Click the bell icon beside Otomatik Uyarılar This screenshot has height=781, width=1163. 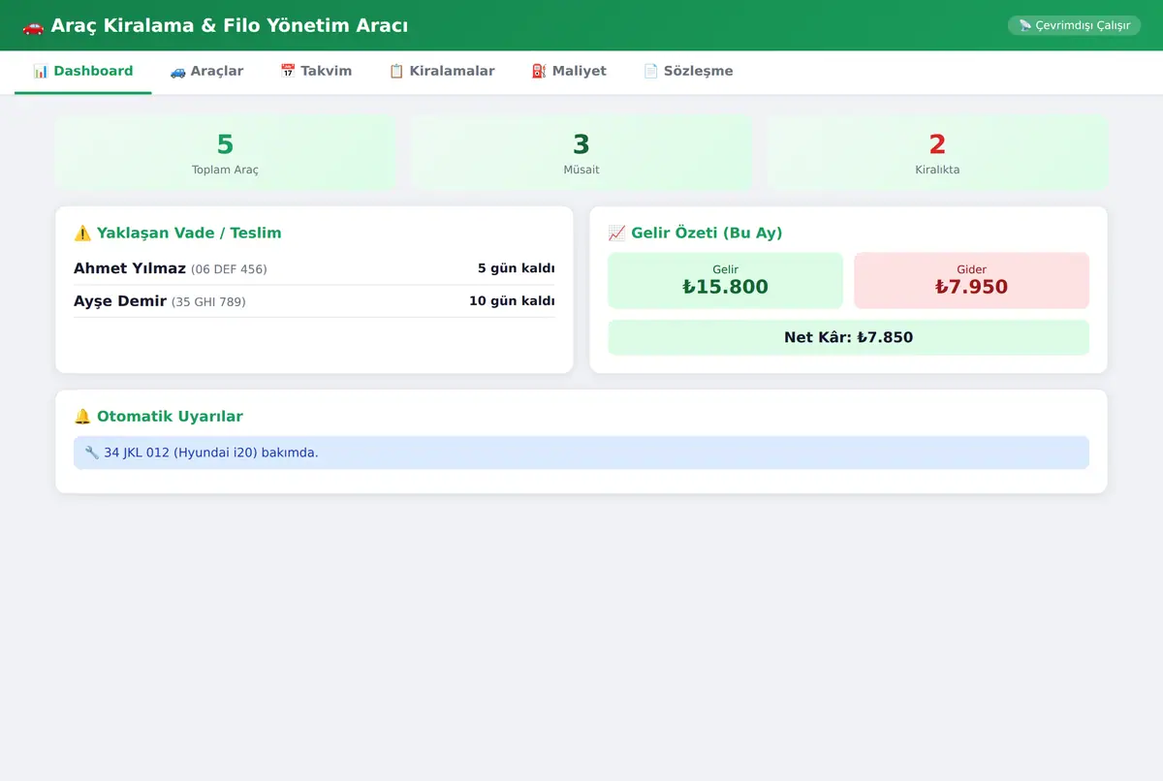82,416
